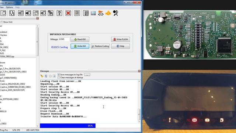Click the question mark help toolbar icon

(59, 13)
